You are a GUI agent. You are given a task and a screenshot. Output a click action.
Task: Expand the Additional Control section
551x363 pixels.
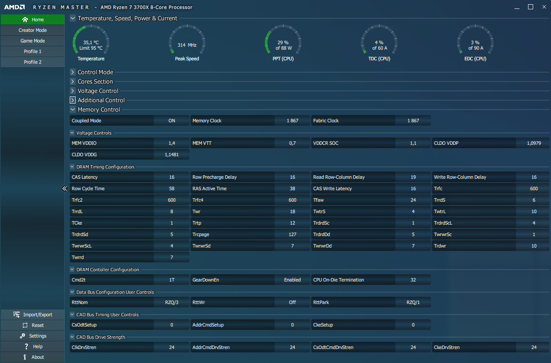73,100
